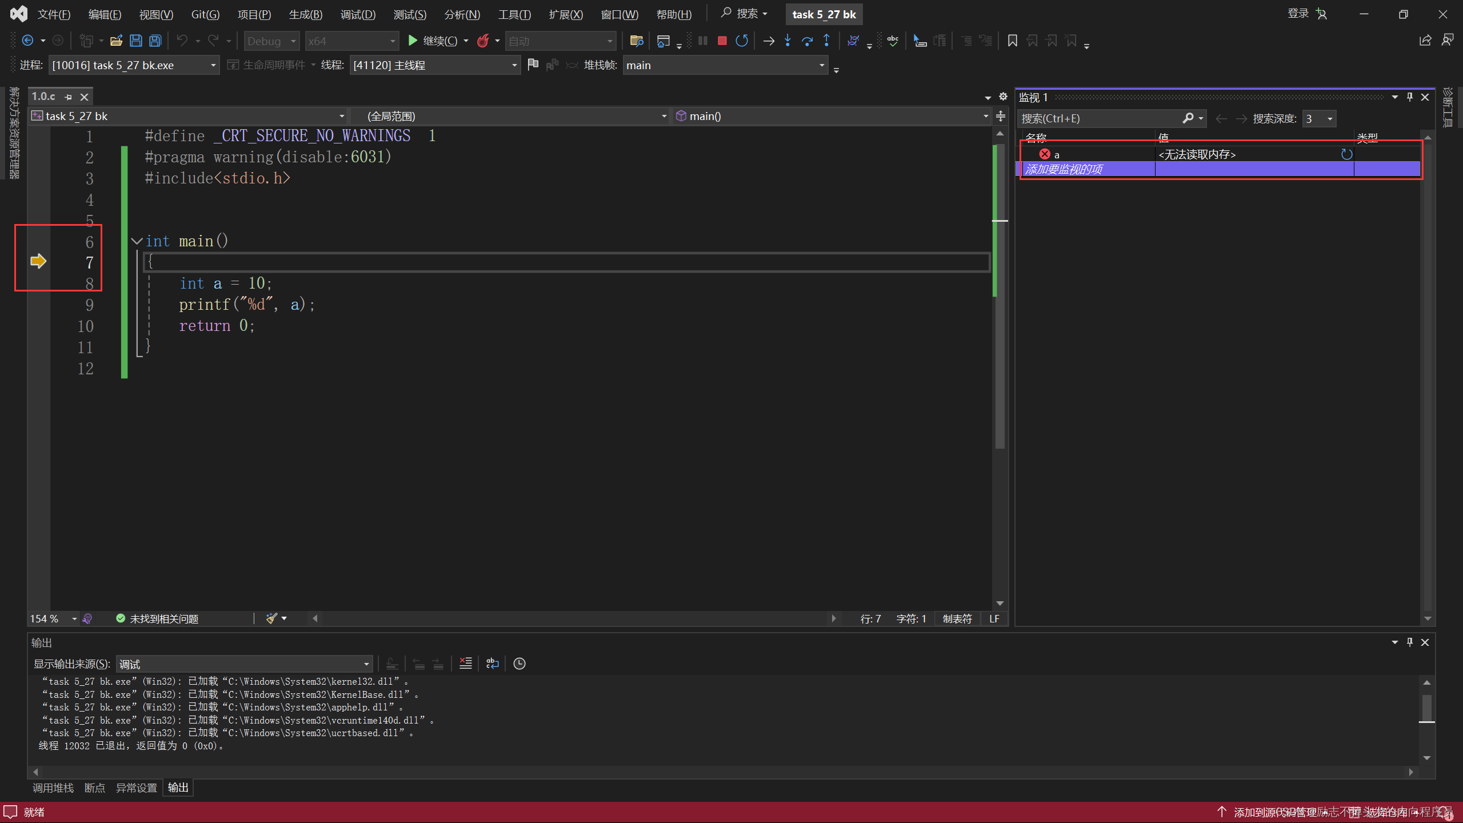Open the 文件(F) menu

54,14
